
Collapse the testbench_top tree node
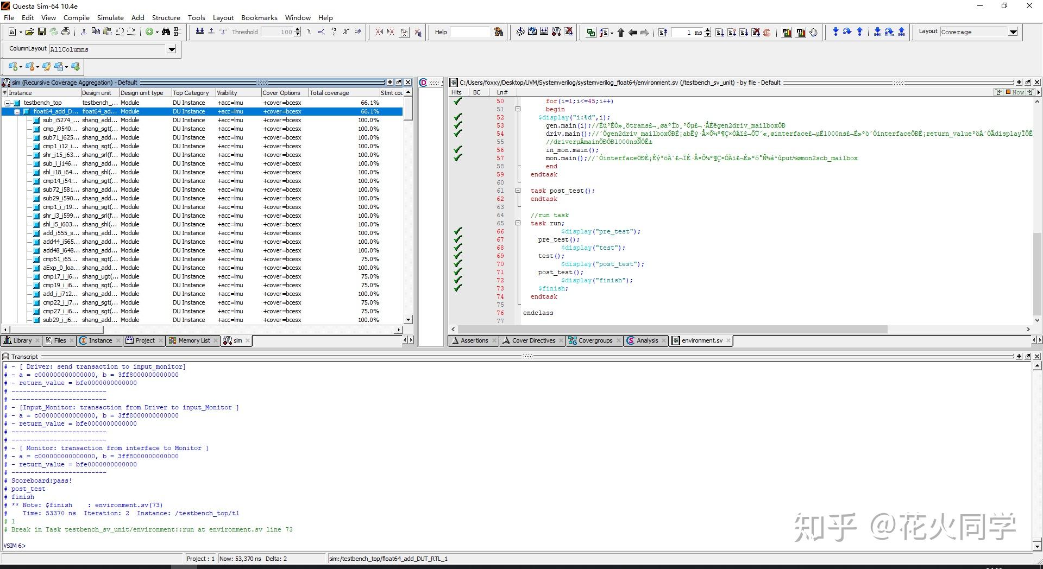pyautogui.click(x=8, y=103)
